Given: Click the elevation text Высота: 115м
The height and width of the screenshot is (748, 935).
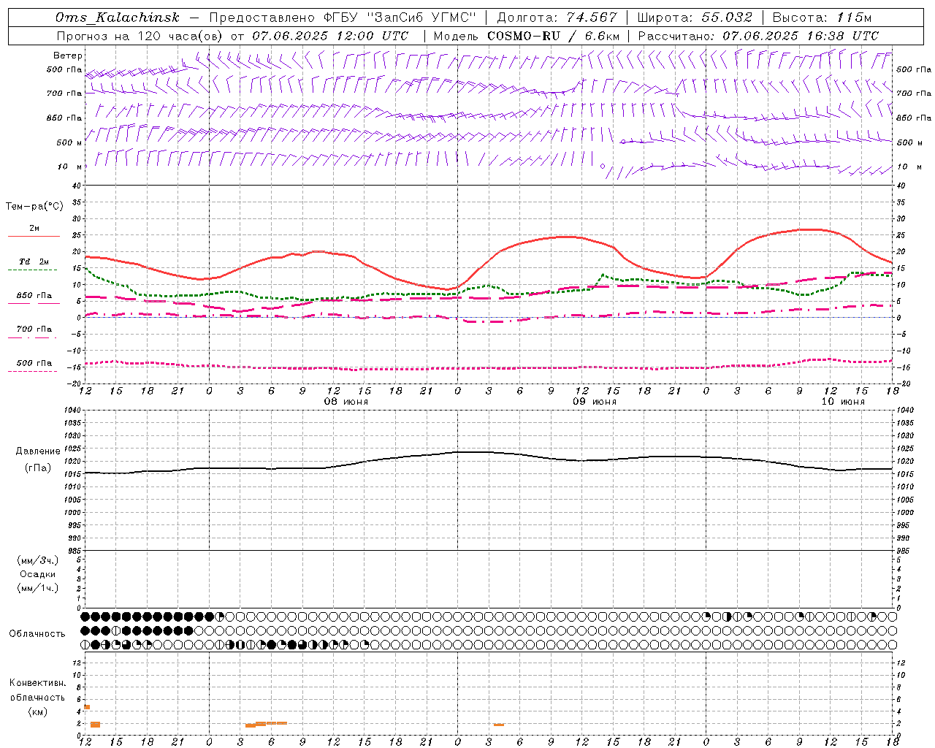Looking at the screenshot, I should 822,18.
